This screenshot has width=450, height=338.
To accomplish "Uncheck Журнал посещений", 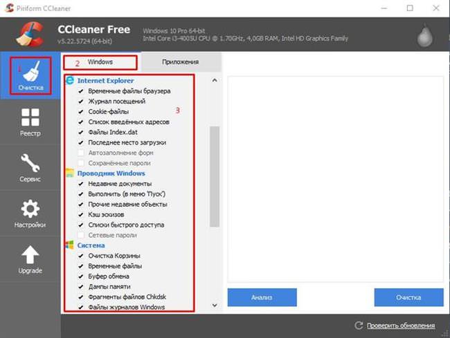I will (81, 102).
